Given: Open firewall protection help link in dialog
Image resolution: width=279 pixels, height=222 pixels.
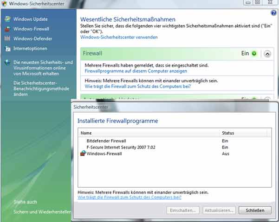Looking at the screenshot, I should click(x=130, y=197).
